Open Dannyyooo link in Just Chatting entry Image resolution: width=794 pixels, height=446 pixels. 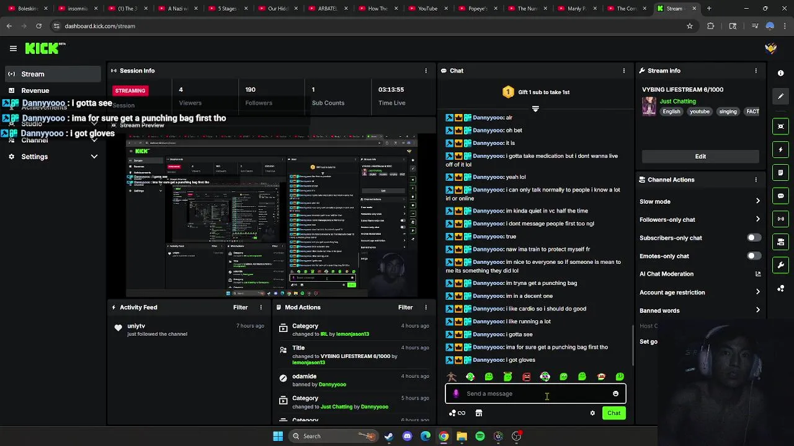374,407
